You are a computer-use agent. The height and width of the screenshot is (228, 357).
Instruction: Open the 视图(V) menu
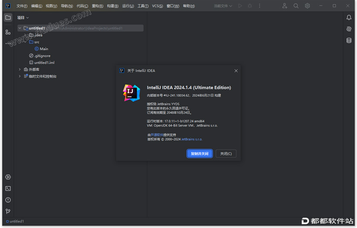pyautogui.click(x=51, y=6)
